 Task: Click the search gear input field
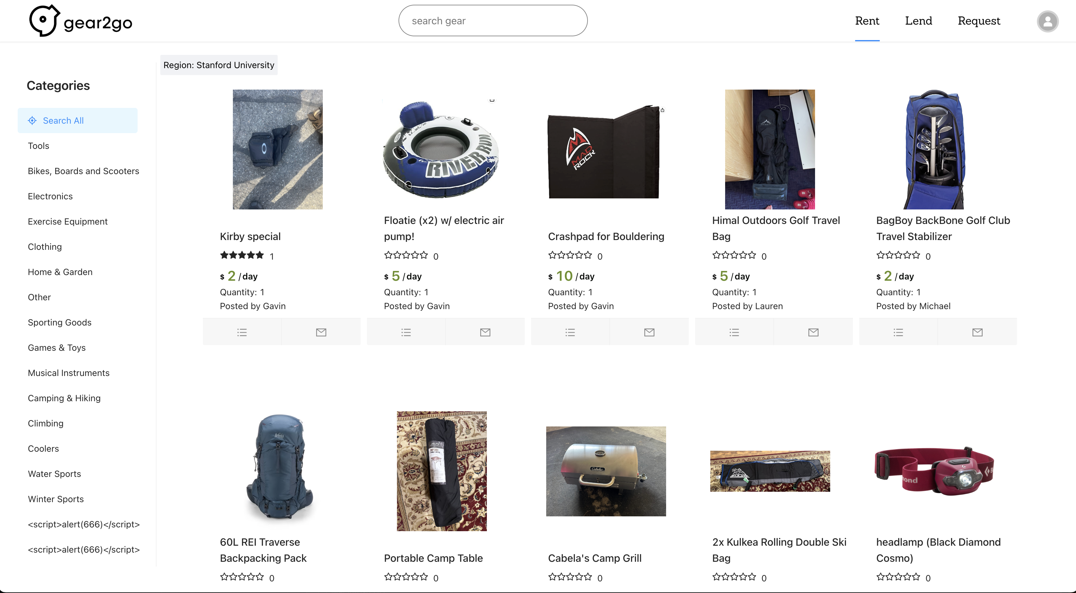point(493,20)
